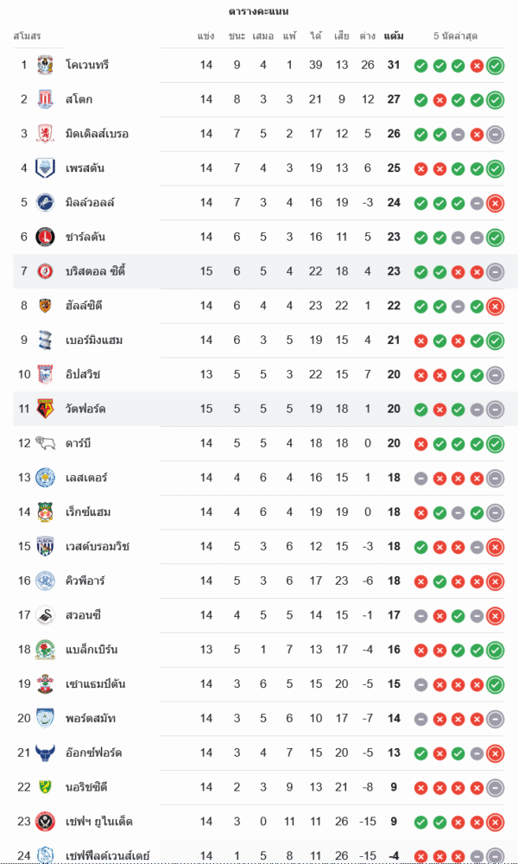Screen dimensions: 518x864
Task: Click the Swansea swan crest
Action: pos(45,615)
